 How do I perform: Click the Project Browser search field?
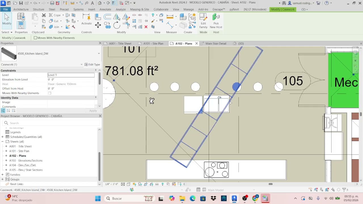pos(51,123)
